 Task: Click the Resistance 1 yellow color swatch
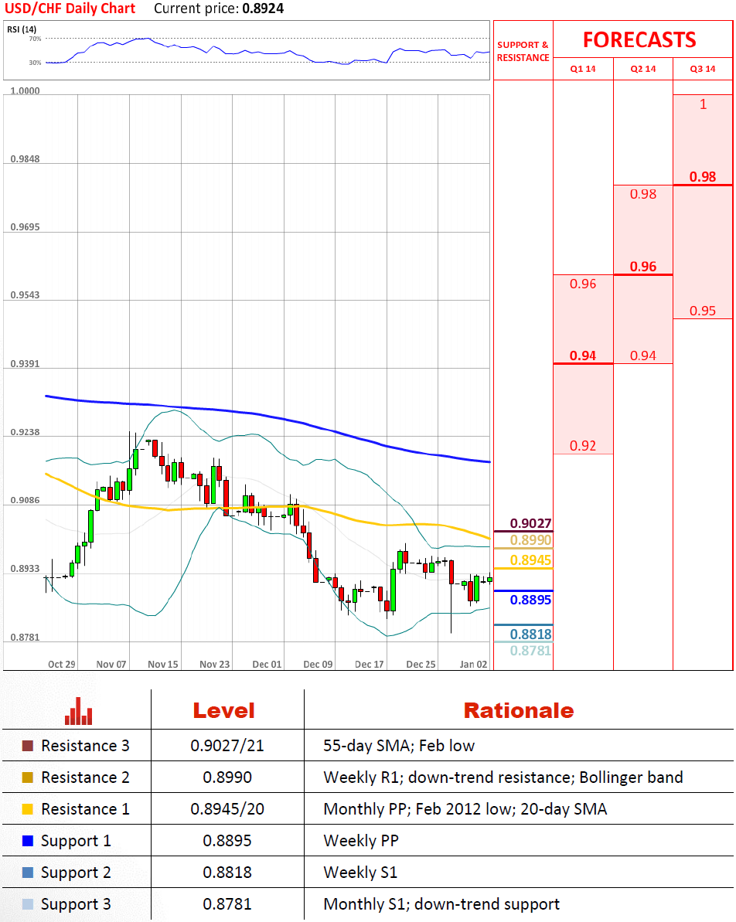(x=28, y=809)
